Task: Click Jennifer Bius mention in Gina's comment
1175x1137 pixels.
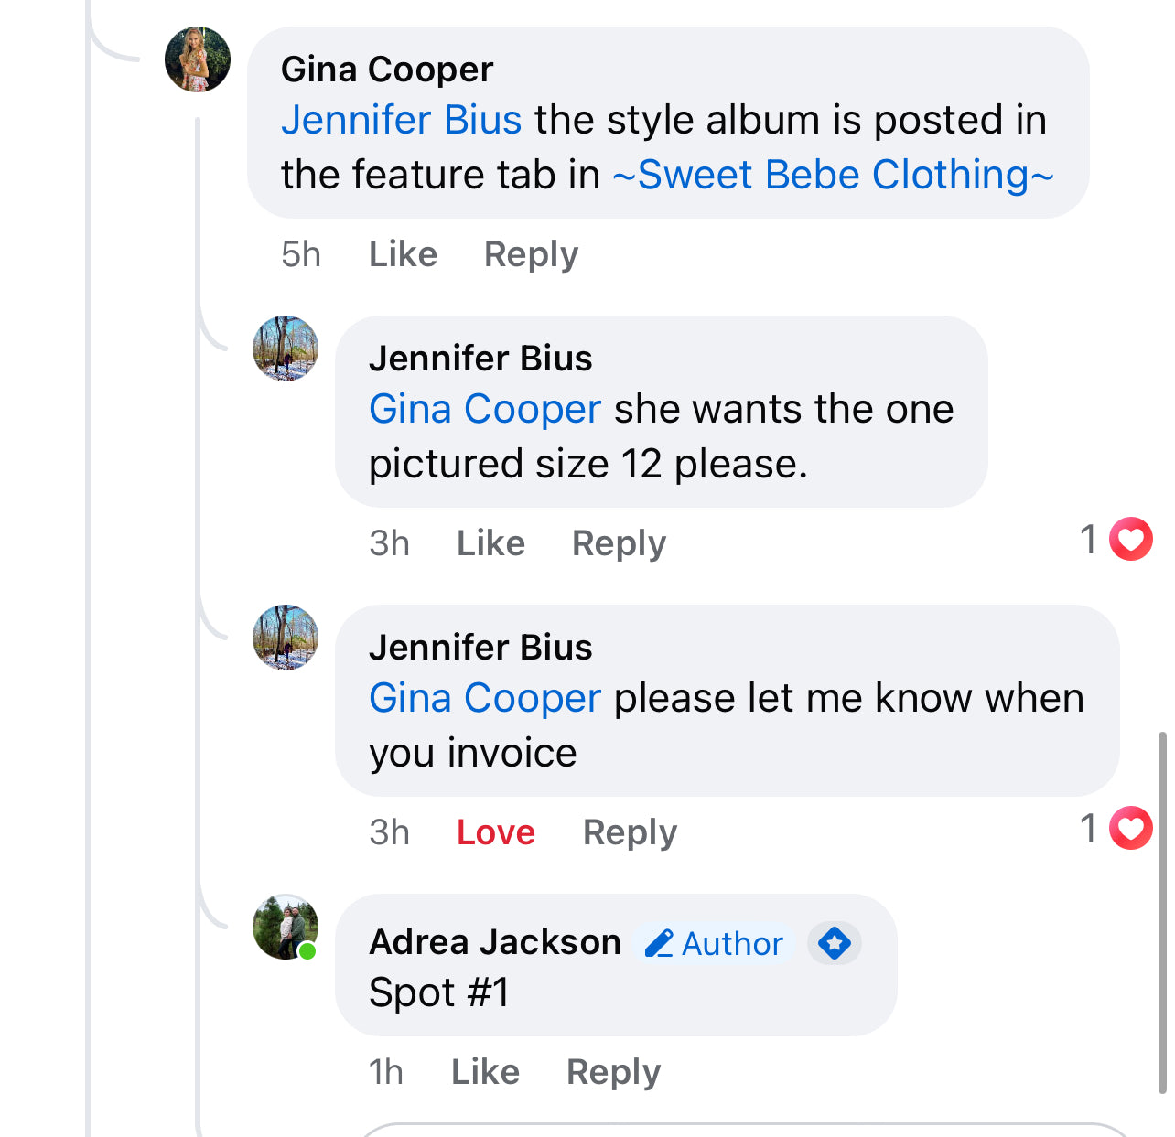Action: [401, 120]
